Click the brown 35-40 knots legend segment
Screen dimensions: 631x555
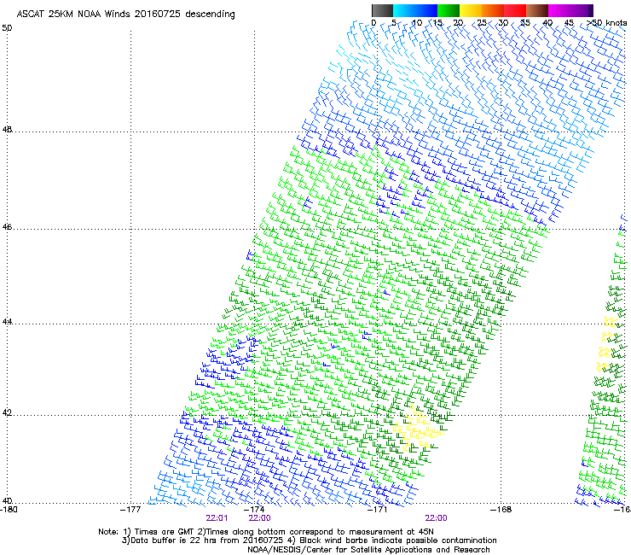click(x=537, y=10)
